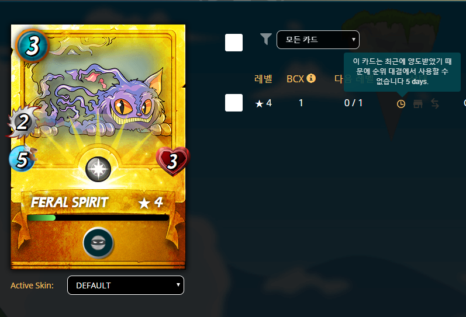Click the Sneak ability ninja icon
This screenshot has height=317, width=466.
[98, 243]
